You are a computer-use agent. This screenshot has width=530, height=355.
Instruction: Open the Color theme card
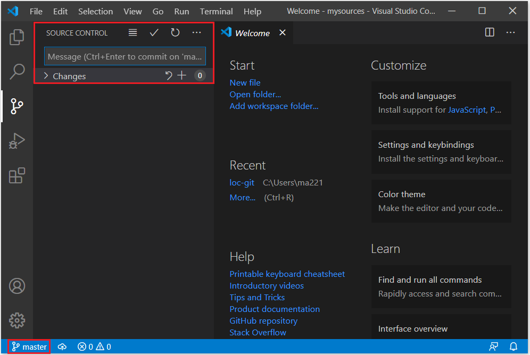pos(441,201)
